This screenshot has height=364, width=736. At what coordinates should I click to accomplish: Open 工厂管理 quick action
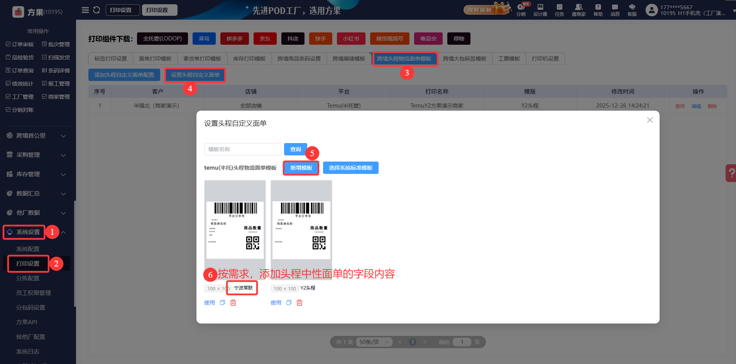pos(20,97)
